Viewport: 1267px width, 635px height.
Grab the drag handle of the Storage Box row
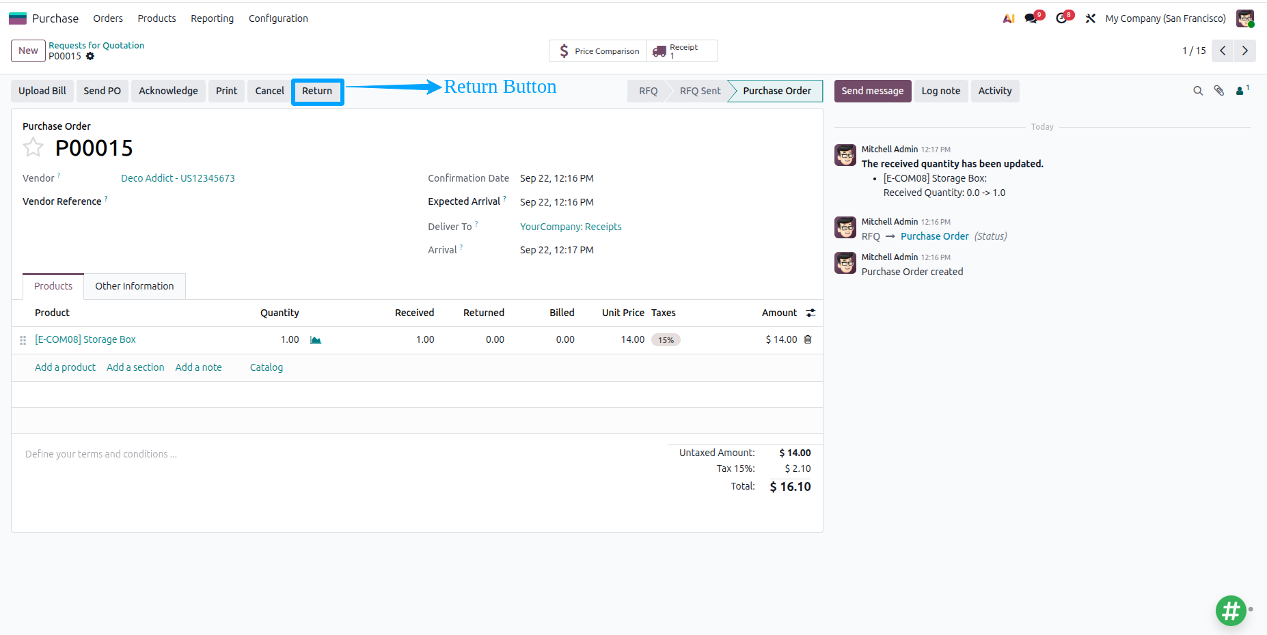tap(23, 340)
